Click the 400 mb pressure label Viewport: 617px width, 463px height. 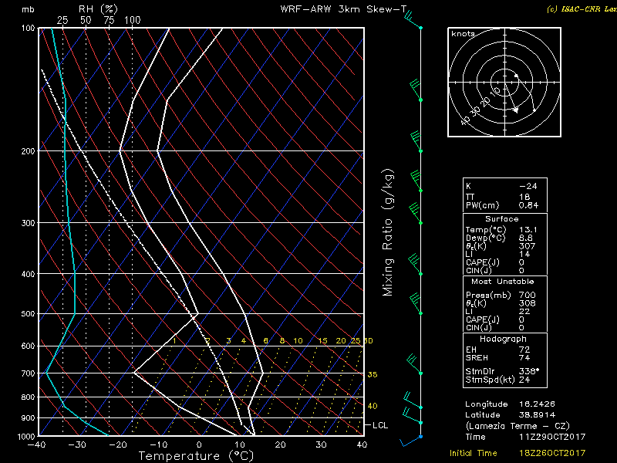point(28,274)
